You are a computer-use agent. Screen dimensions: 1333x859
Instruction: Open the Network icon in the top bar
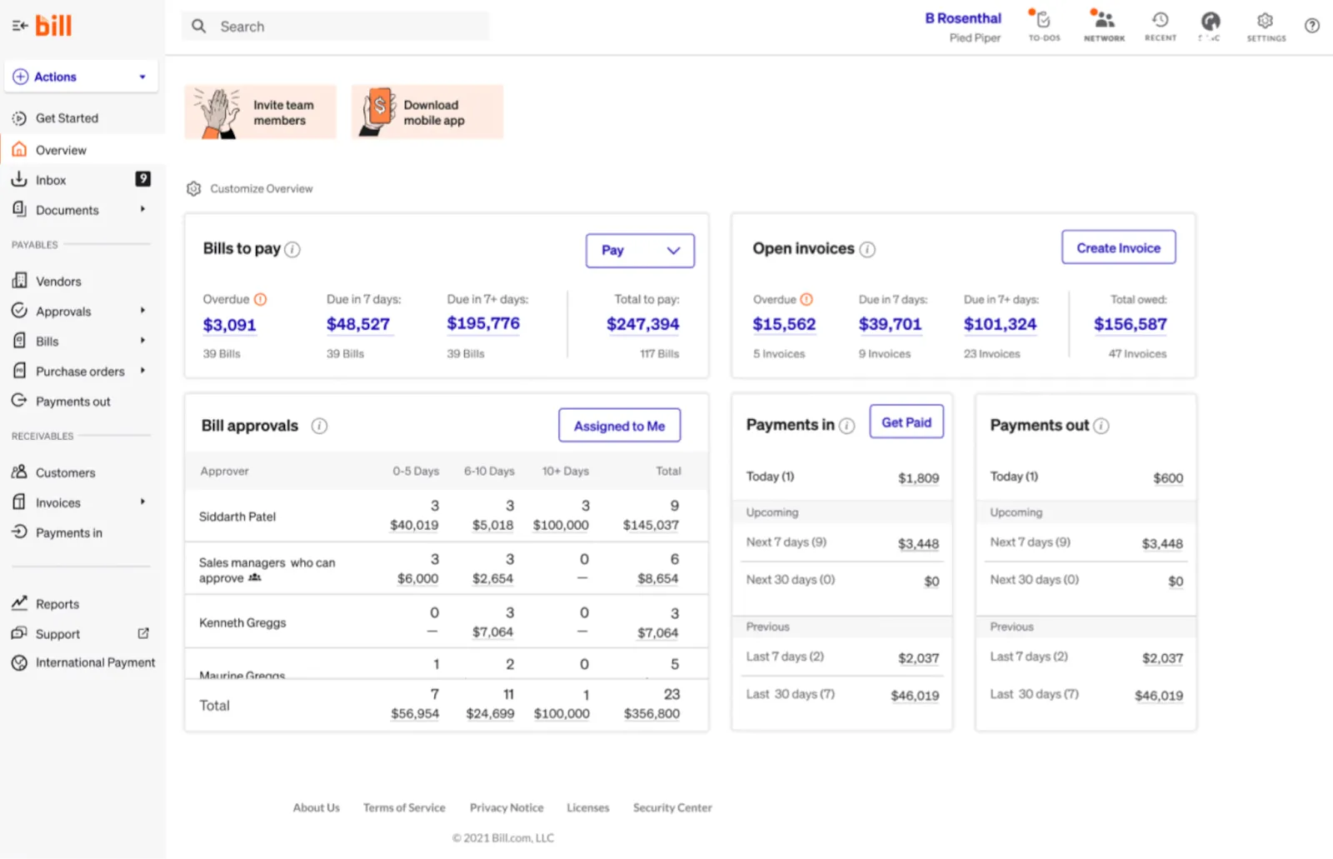click(x=1104, y=21)
